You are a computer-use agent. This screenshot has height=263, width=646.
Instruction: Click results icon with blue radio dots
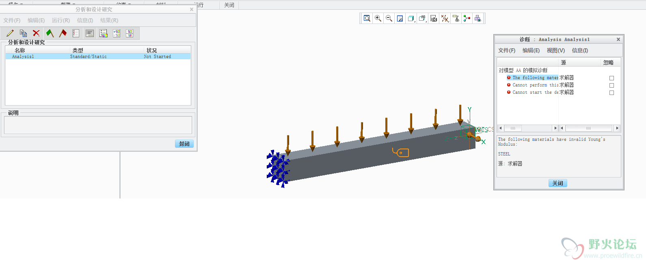pyautogui.click(x=117, y=33)
